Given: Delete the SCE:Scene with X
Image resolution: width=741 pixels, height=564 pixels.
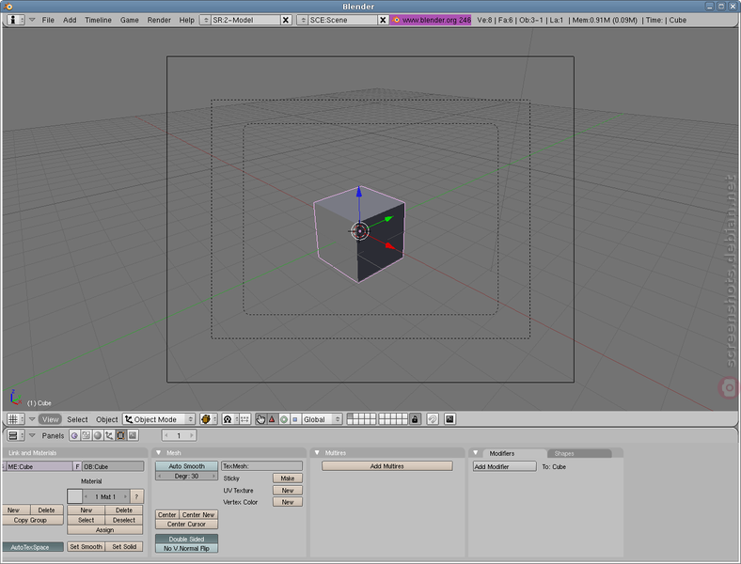Looking at the screenshot, I should (x=384, y=20).
